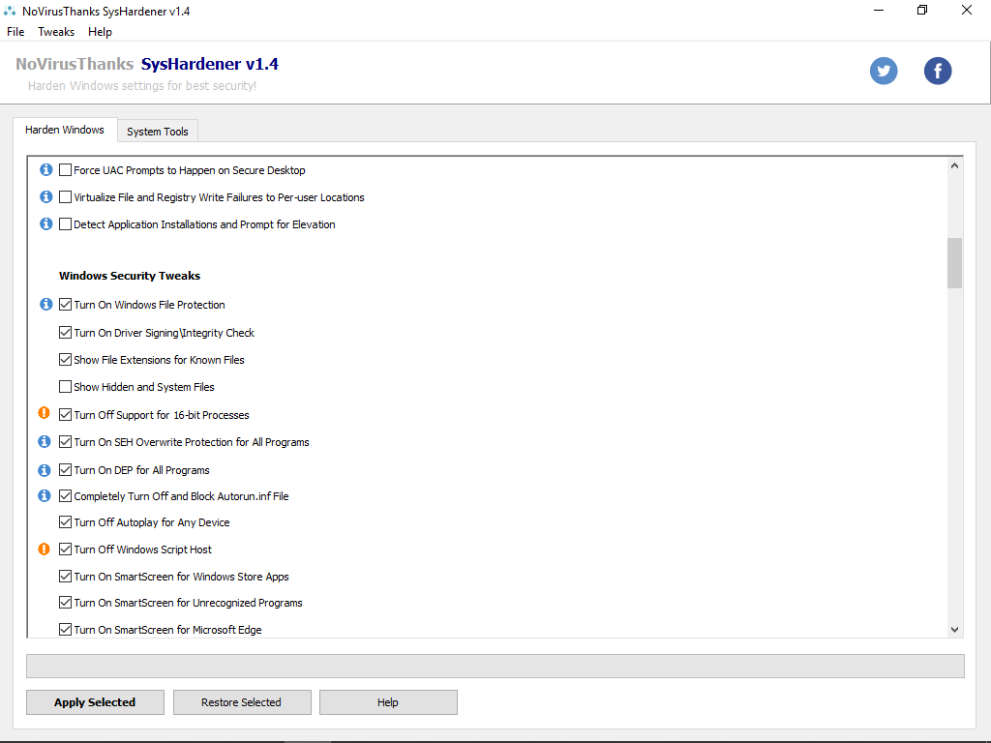Click the Windows Security Tweaks heading
991x743 pixels.
130,276
